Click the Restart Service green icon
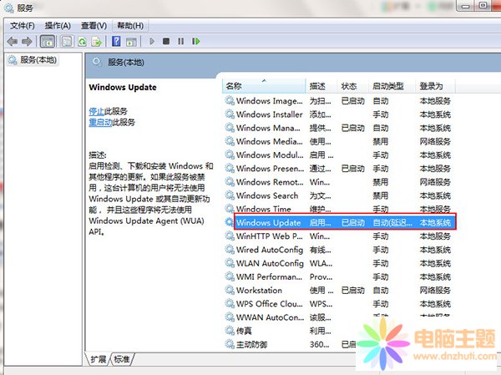The image size is (501, 375). (x=196, y=41)
